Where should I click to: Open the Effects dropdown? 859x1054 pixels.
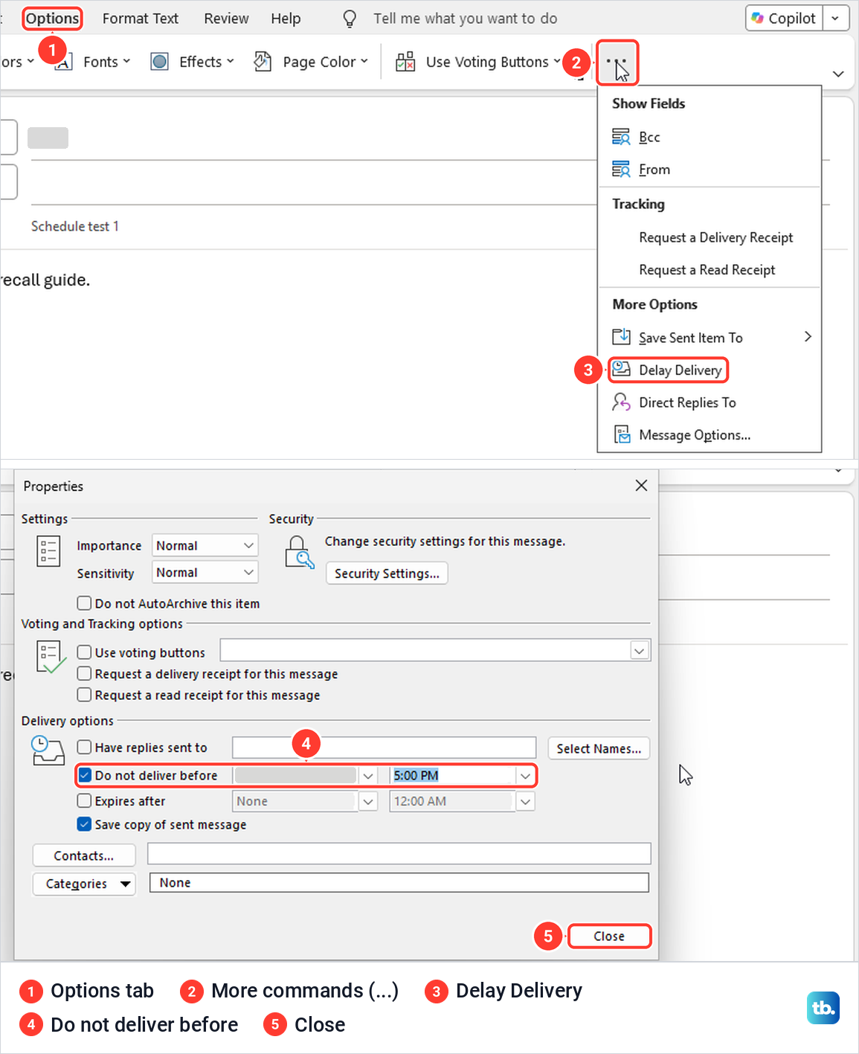[x=207, y=62]
